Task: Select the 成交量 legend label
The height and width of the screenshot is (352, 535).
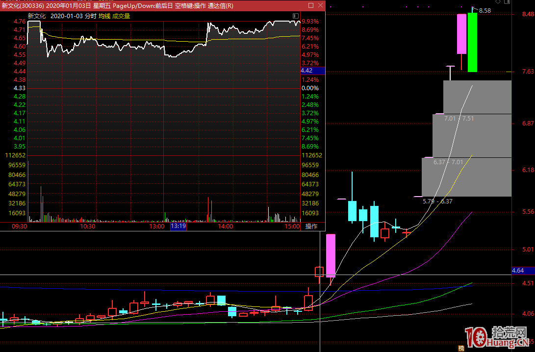Action: point(121,16)
